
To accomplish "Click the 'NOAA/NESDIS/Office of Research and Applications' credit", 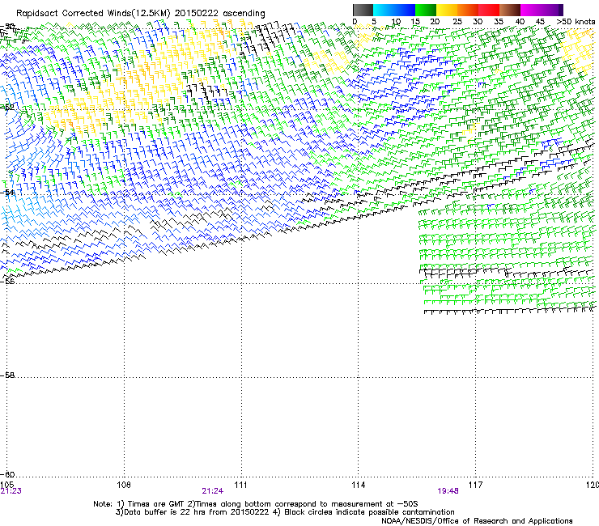I will click(477, 520).
